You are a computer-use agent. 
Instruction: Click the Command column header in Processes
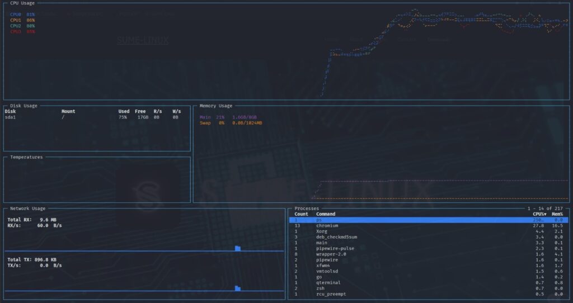(x=326, y=214)
